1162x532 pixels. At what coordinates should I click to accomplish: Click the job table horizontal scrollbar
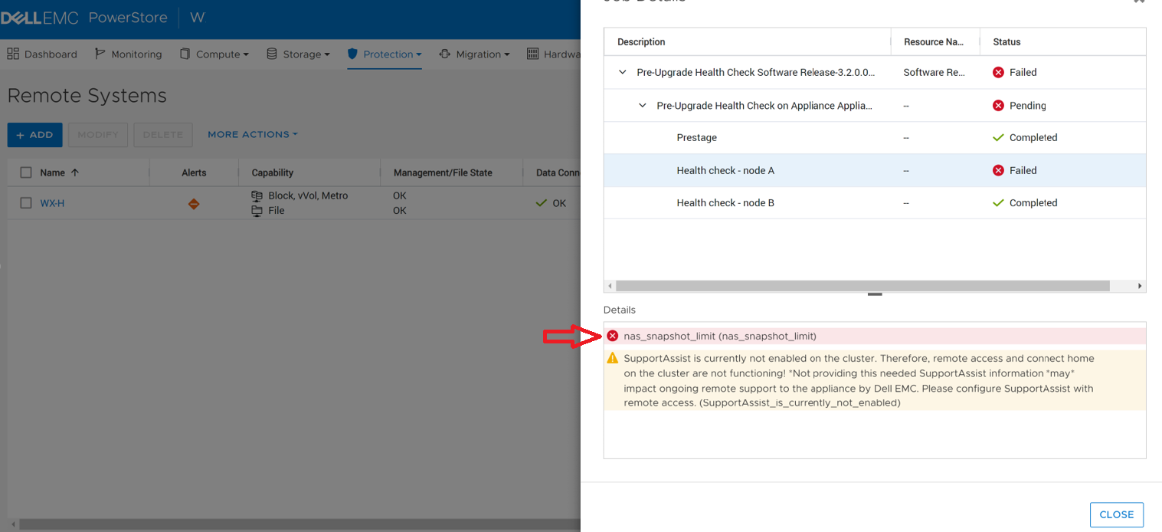point(862,286)
